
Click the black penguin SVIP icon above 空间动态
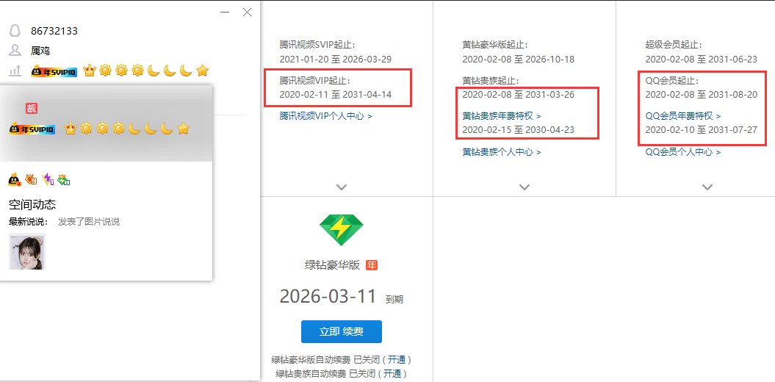15,179
